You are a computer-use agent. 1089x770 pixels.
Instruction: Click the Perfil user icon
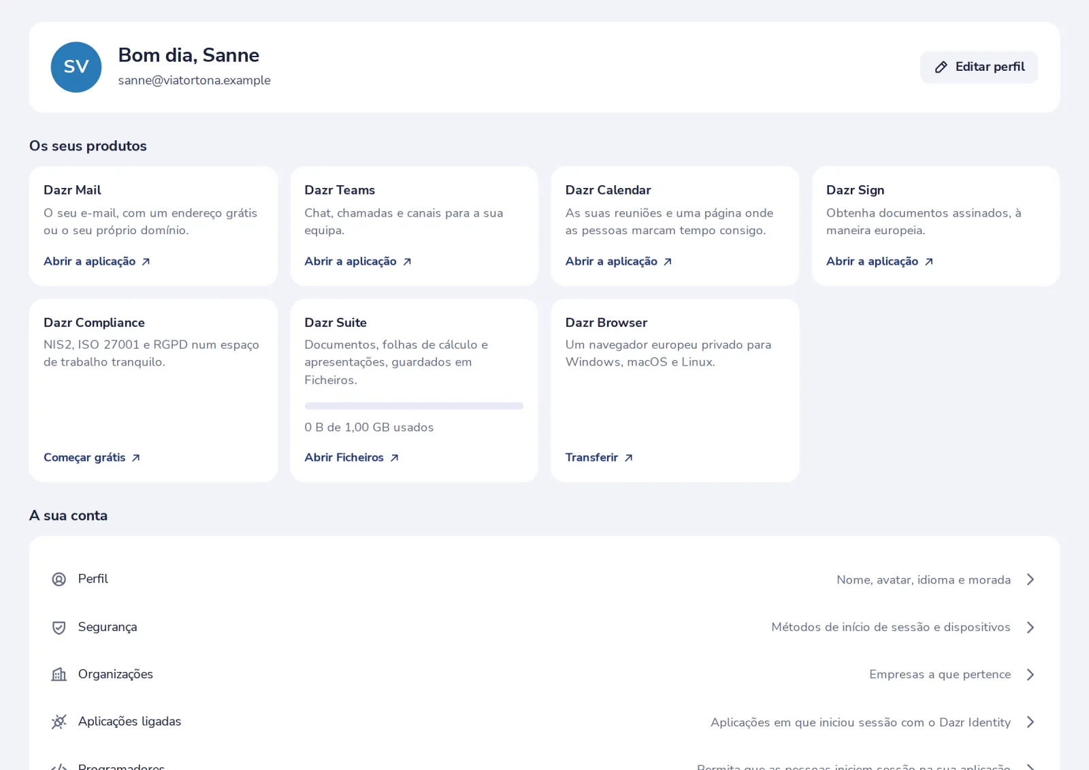point(59,579)
